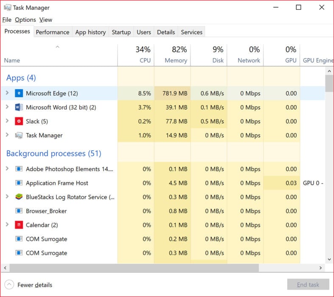
Task: Click the vertical scrollbar thumb
Action: (329, 84)
